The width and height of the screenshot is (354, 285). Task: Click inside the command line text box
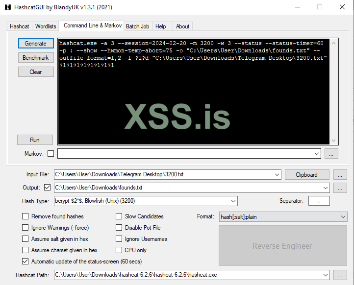(x=194, y=91)
